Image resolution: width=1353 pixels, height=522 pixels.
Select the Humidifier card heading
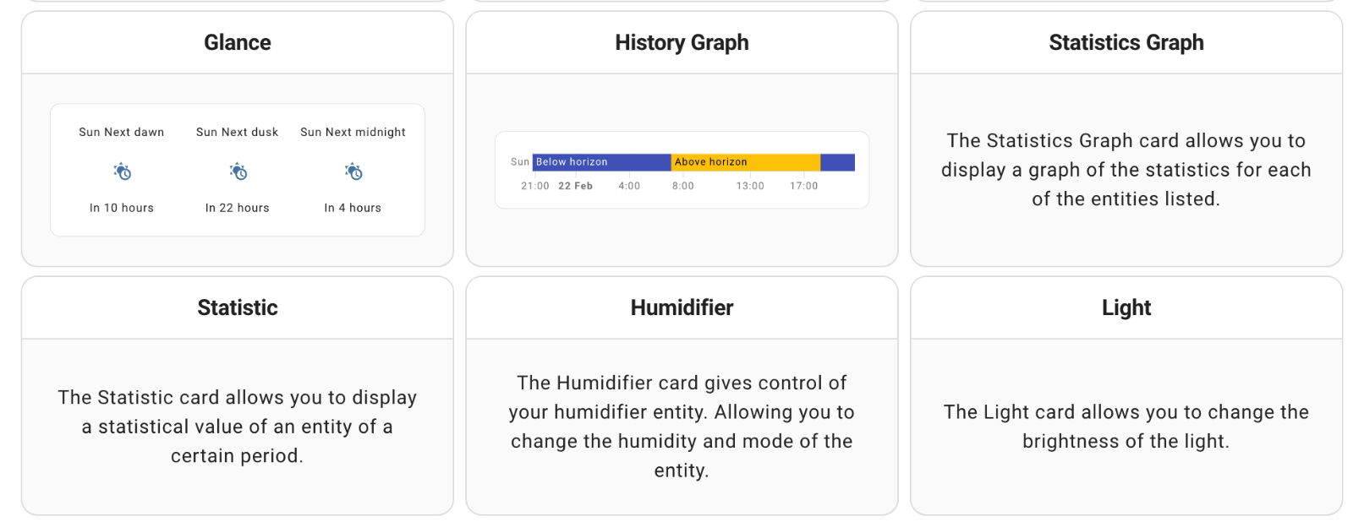tap(682, 308)
